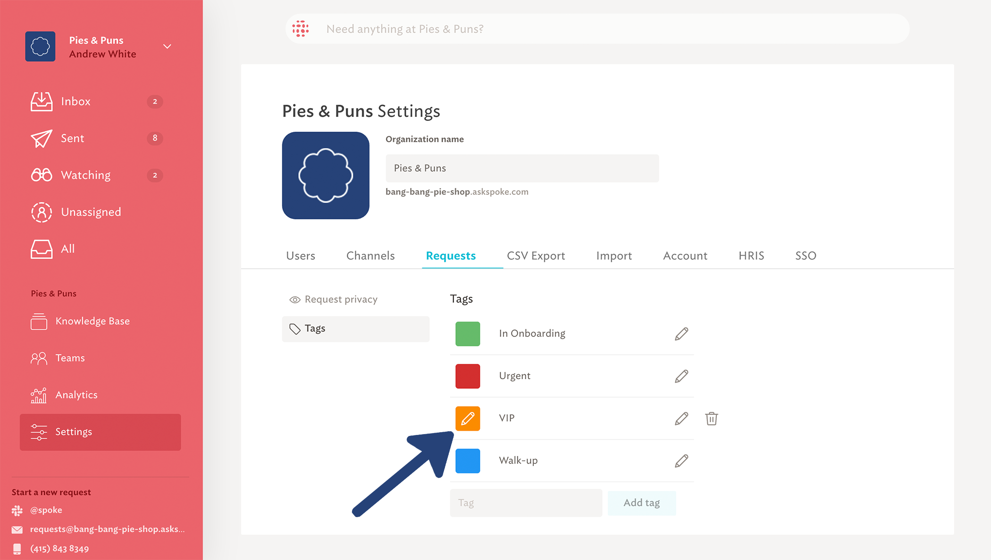
Task: Click the large organization logo thumbnail
Action: click(x=326, y=176)
